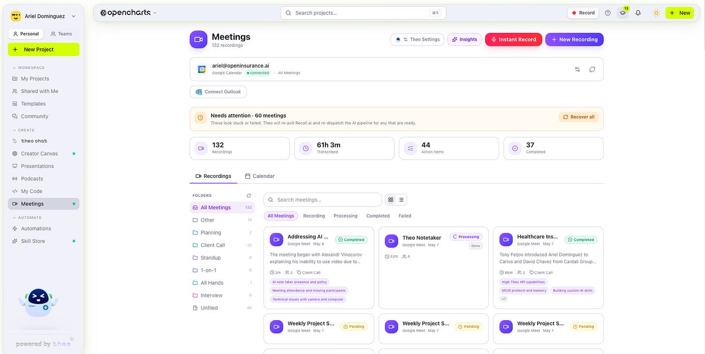This screenshot has width=705, height=354.
Task: Click the openc harts logo
Action: pyautogui.click(x=125, y=13)
